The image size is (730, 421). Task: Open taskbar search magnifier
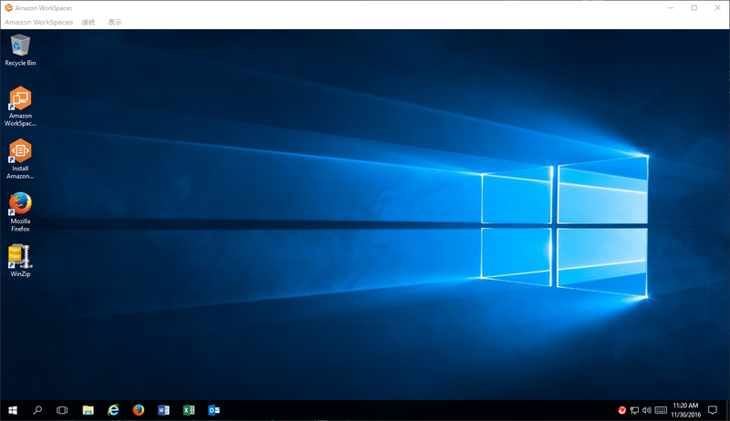37,410
